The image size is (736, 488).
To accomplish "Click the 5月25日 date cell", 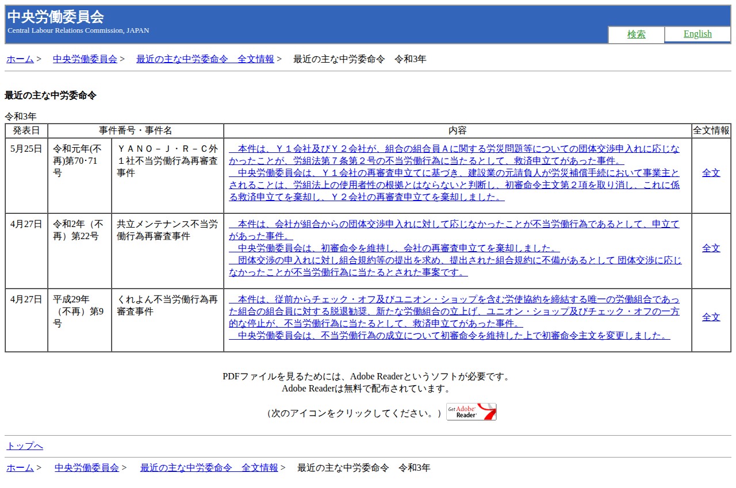I will 26,148.
